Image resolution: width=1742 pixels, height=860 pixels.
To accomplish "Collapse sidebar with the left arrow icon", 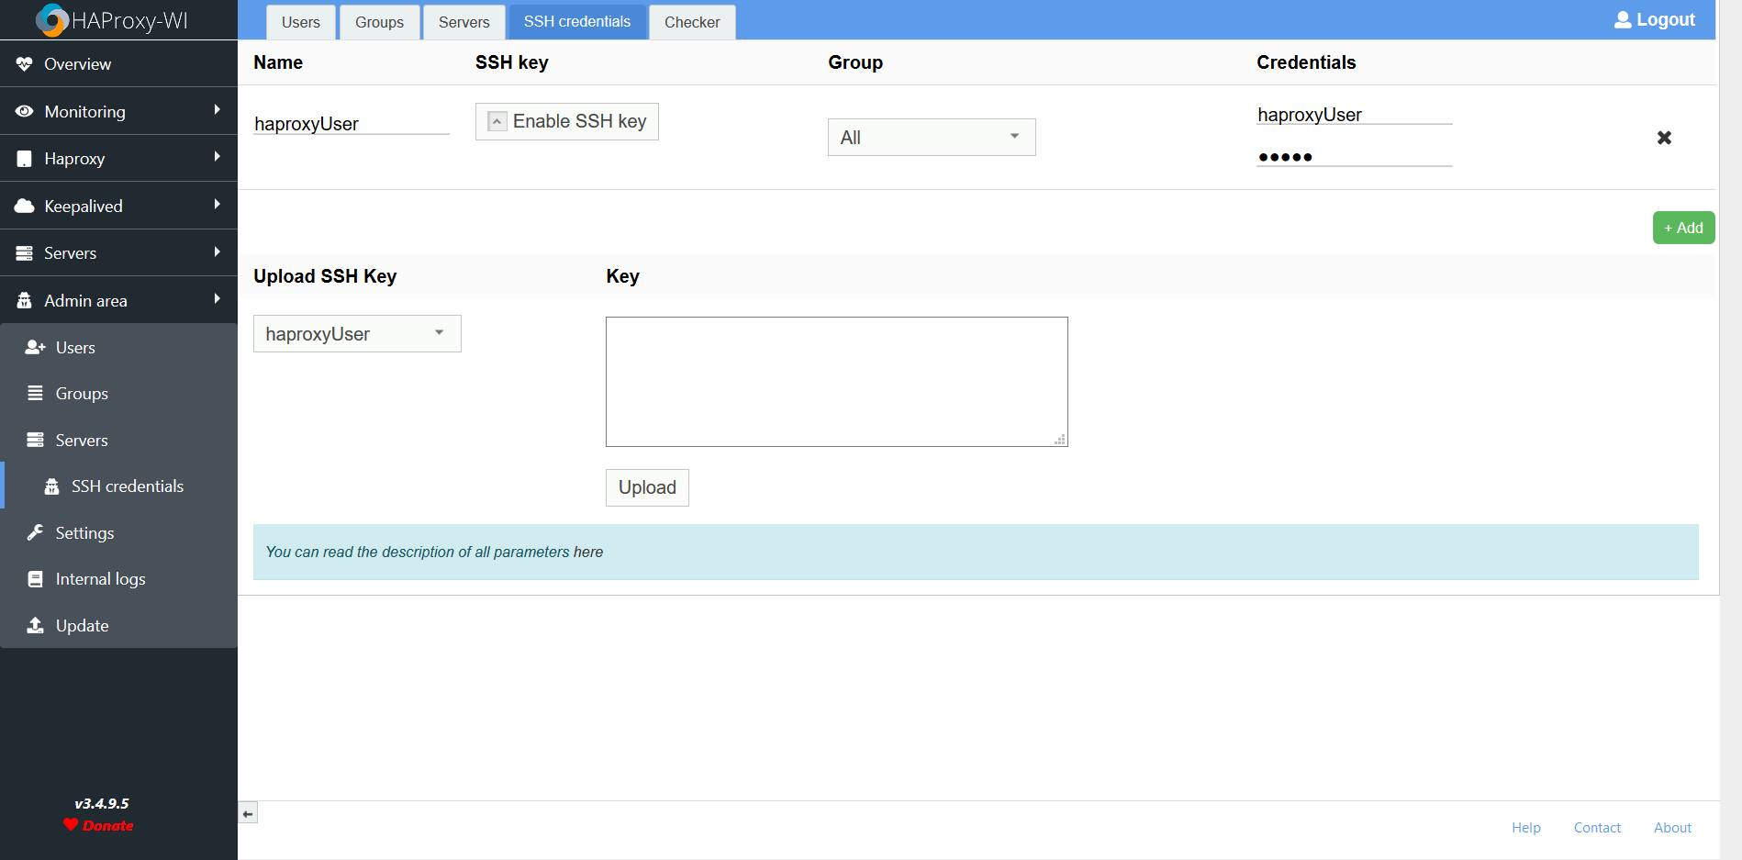I will (x=248, y=813).
